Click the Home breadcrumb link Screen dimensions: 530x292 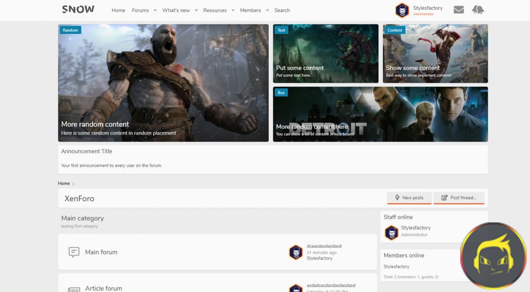coord(64,183)
